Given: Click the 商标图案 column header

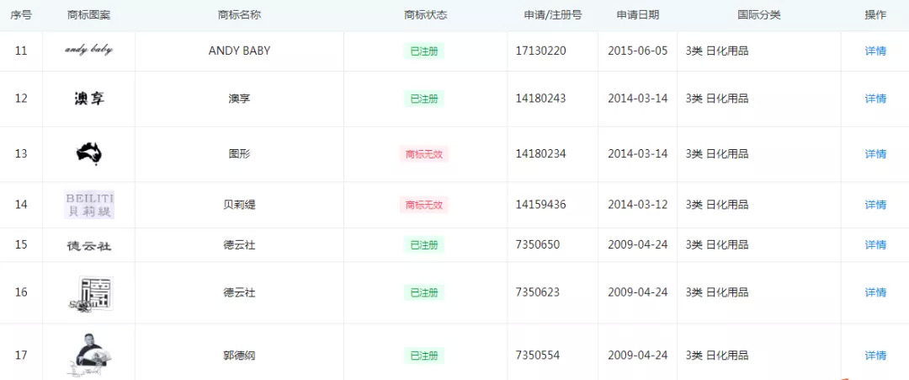Looking at the screenshot, I should coord(88,15).
